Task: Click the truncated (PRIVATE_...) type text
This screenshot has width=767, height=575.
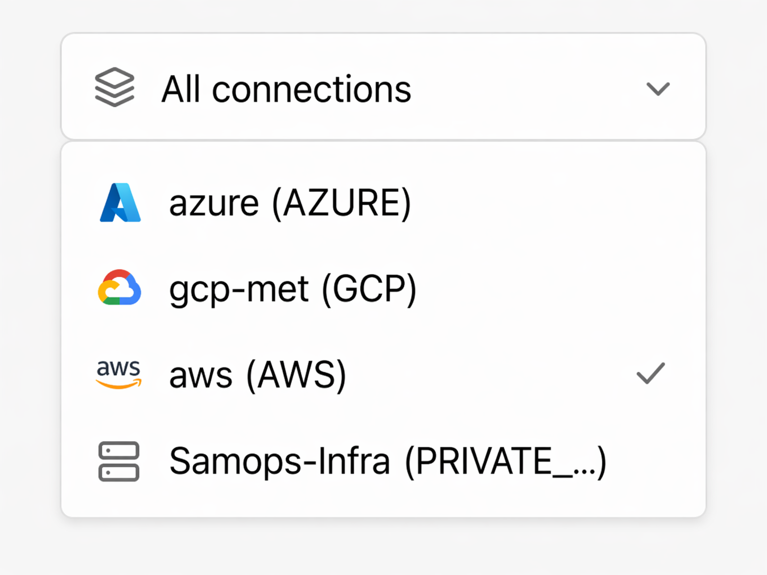Action: (x=505, y=461)
